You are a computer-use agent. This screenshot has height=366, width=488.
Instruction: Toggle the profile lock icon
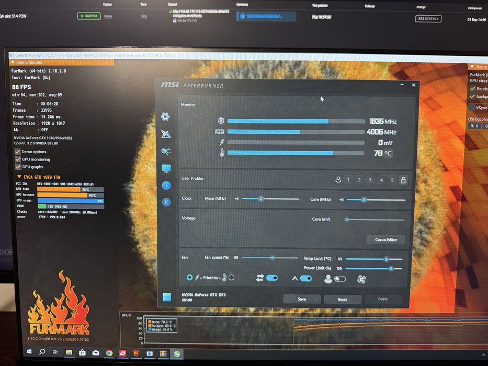tap(403, 180)
